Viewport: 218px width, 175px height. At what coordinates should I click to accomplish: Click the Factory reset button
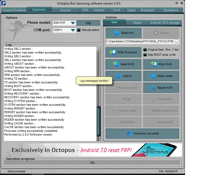click(x=123, y=111)
